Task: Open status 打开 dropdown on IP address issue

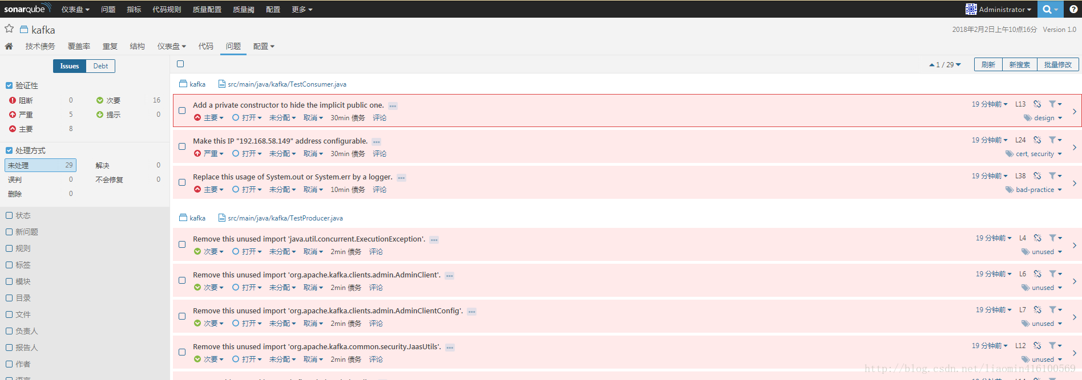Action: coord(247,154)
